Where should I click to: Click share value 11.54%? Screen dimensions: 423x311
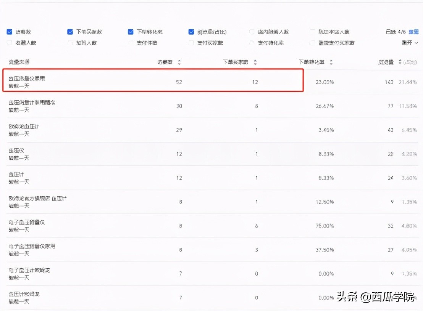[408, 106]
